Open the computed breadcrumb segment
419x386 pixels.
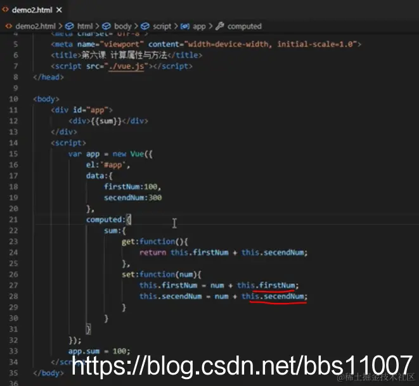pos(244,26)
